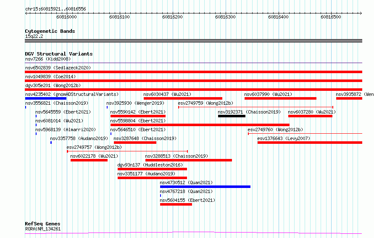Select nsv3925930 (Wenger2019) label

click(135, 103)
